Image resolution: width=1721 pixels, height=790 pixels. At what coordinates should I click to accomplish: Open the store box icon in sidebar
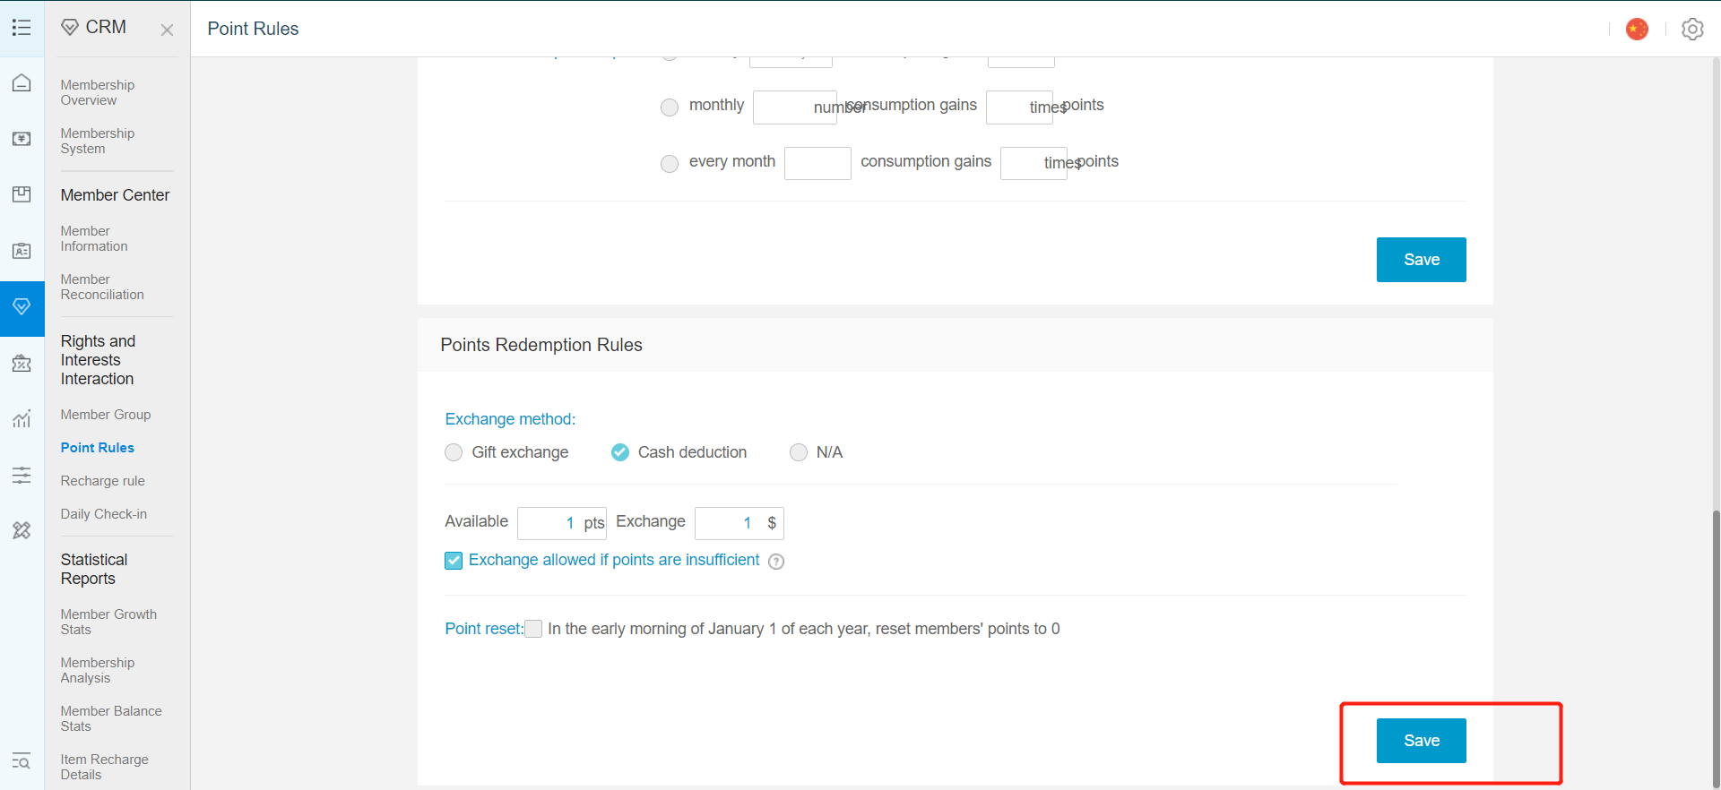[x=22, y=194]
